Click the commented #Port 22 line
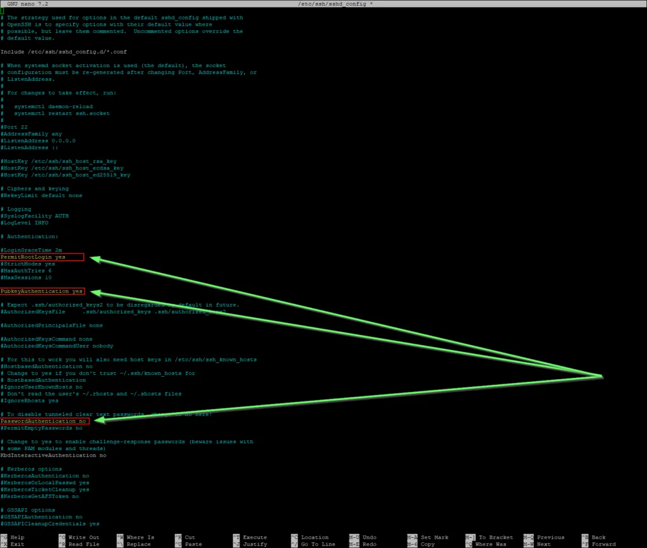 click(x=14, y=127)
